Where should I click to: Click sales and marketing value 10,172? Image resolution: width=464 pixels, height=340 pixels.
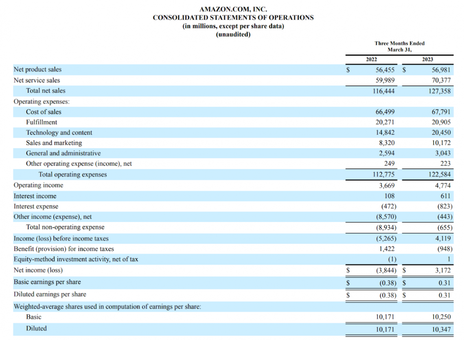coord(441,143)
